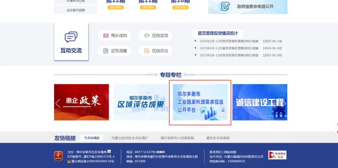Click the 联系我们 footer link
Viewport: 338px width, 168px height.
pos(216,152)
